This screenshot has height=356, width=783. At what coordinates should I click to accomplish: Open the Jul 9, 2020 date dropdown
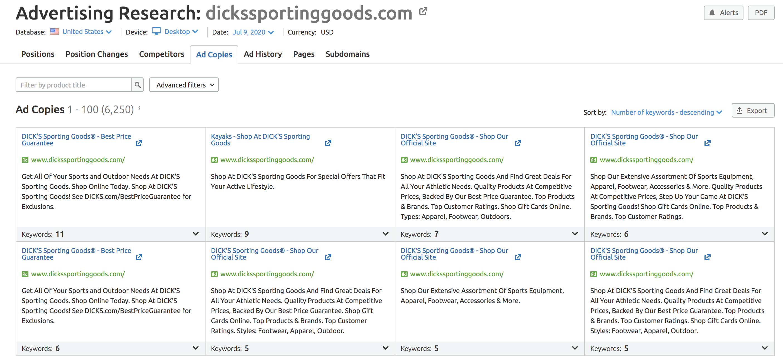(253, 32)
